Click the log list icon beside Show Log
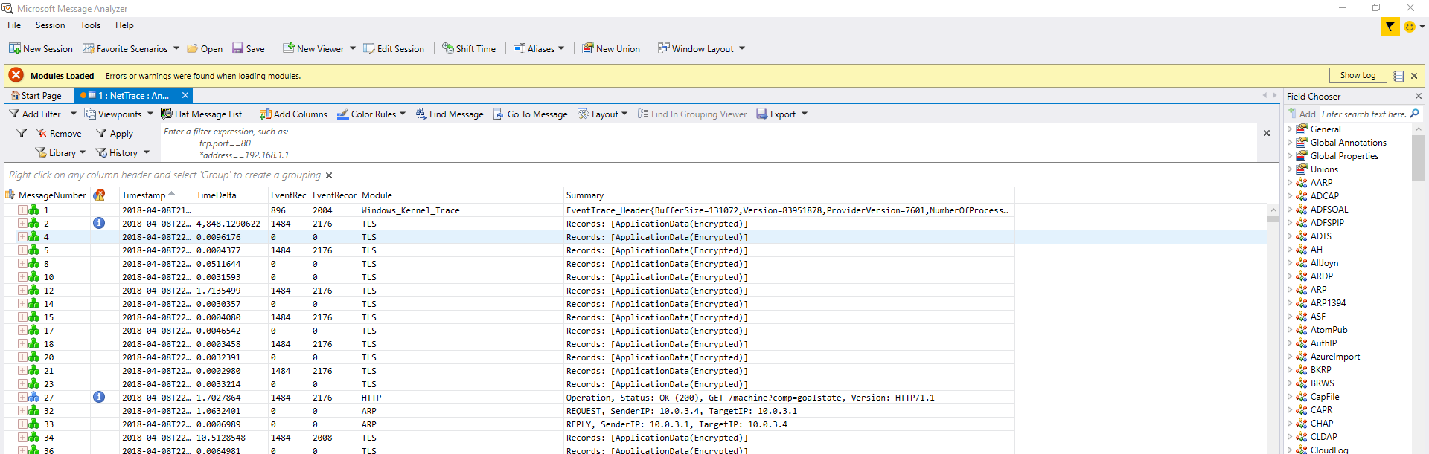The height and width of the screenshot is (454, 1429). (1398, 76)
